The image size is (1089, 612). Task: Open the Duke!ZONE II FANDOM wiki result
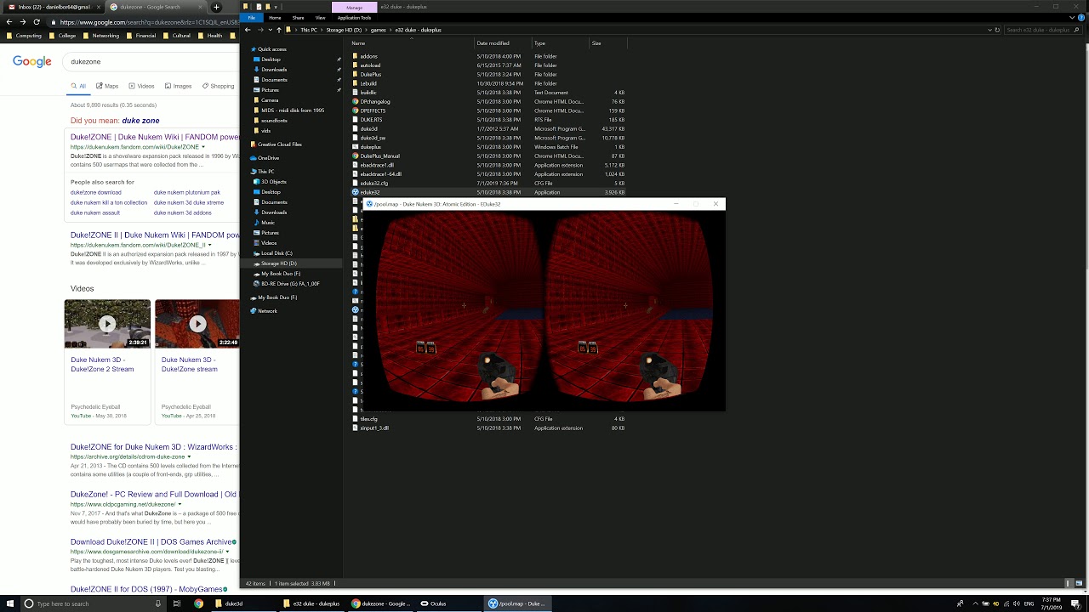pyautogui.click(x=155, y=235)
